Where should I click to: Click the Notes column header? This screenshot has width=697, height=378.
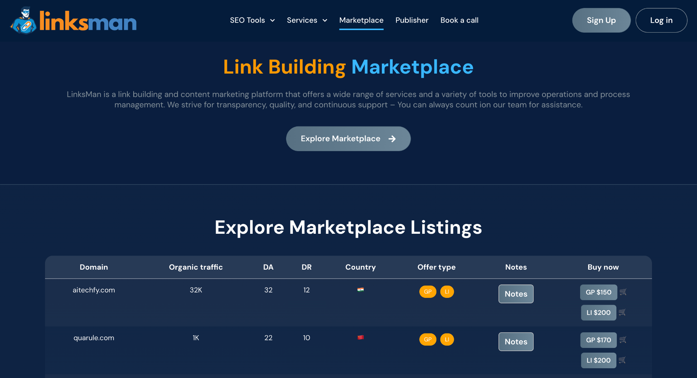click(x=516, y=267)
